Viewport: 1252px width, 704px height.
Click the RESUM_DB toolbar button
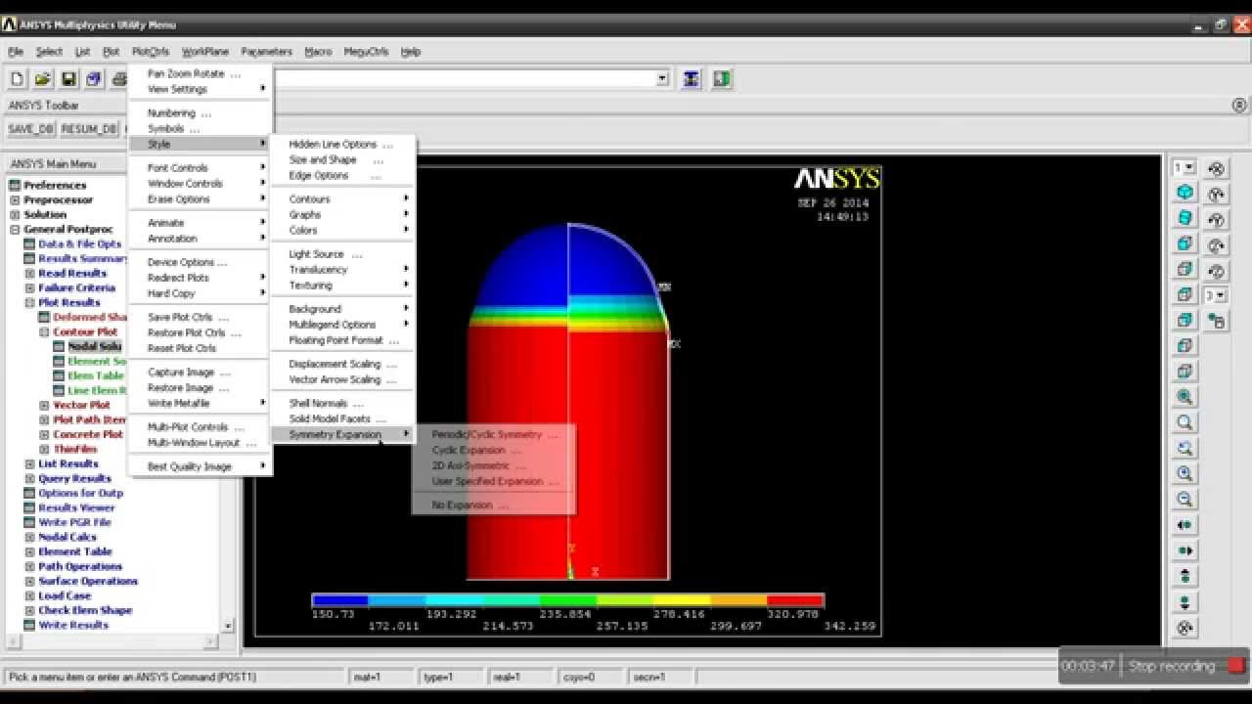click(x=89, y=129)
